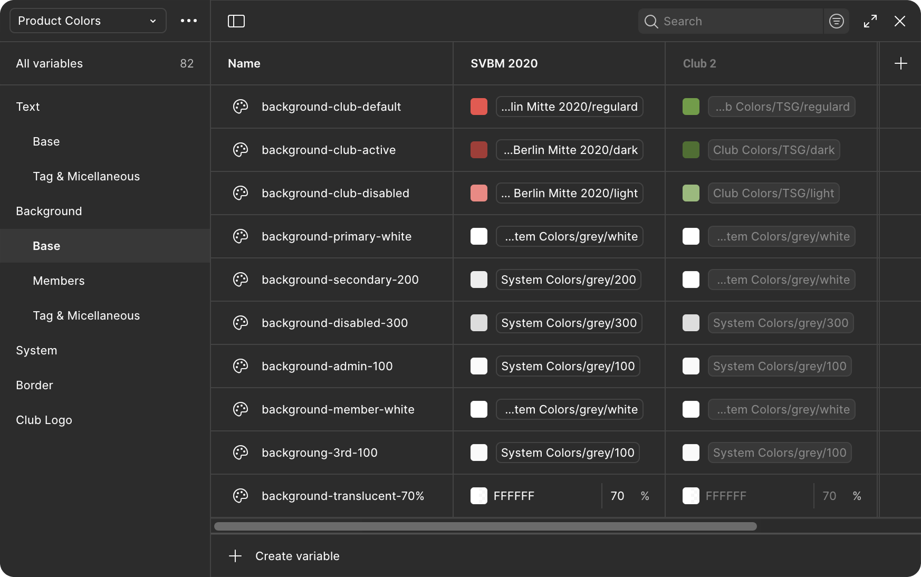921x577 pixels.
Task: Expand the variables window to full size
Action: coord(870,21)
